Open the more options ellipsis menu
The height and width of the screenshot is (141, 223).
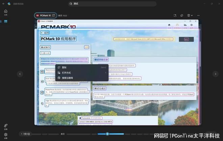(x=198, y=15)
